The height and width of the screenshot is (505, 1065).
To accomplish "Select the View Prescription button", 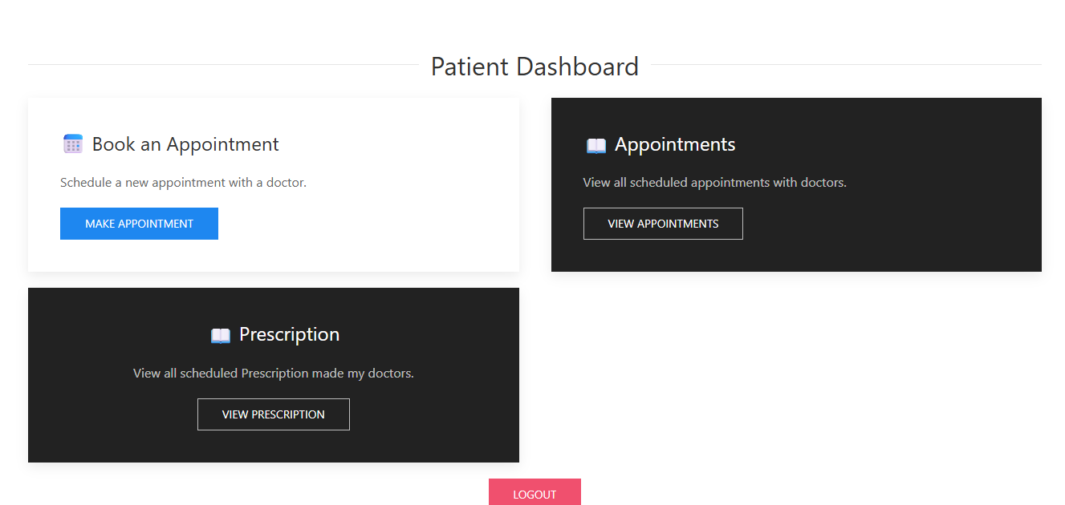I will coord(274,414).
